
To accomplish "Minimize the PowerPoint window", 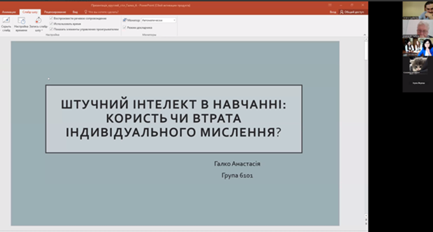I will [341, 5].
